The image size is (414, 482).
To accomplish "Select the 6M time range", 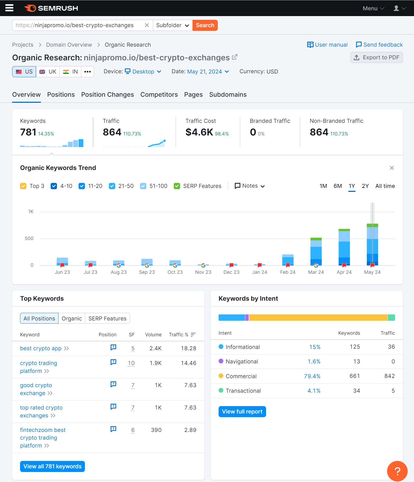I will pos(338,186).
